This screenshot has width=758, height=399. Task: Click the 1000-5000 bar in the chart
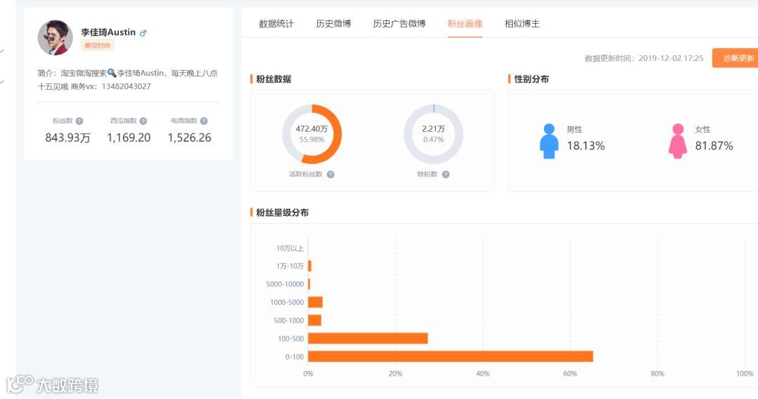coord(315,302)
